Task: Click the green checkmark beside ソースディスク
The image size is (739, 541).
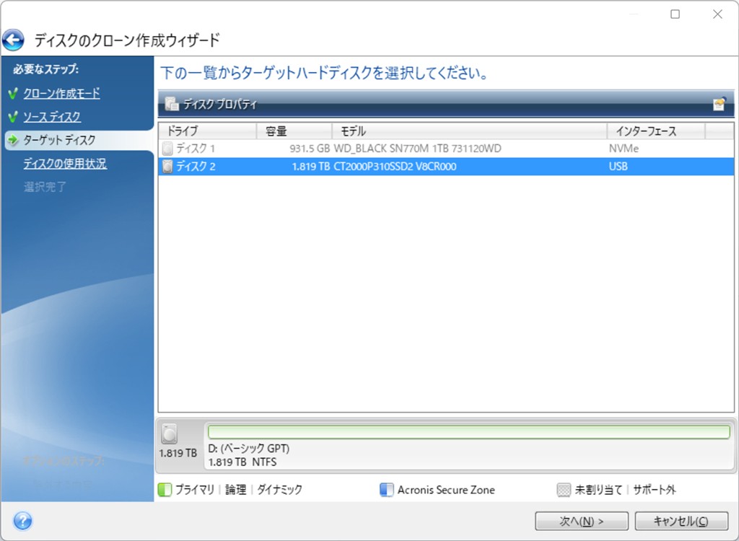Action: (x=13, y=117)
